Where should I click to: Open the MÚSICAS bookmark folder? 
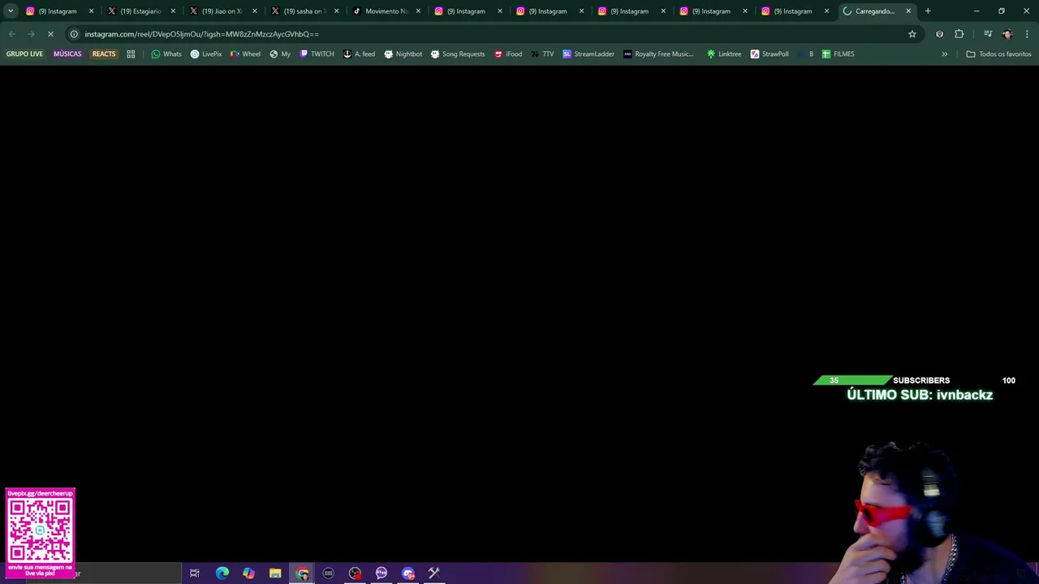click(x=67, y=54)
